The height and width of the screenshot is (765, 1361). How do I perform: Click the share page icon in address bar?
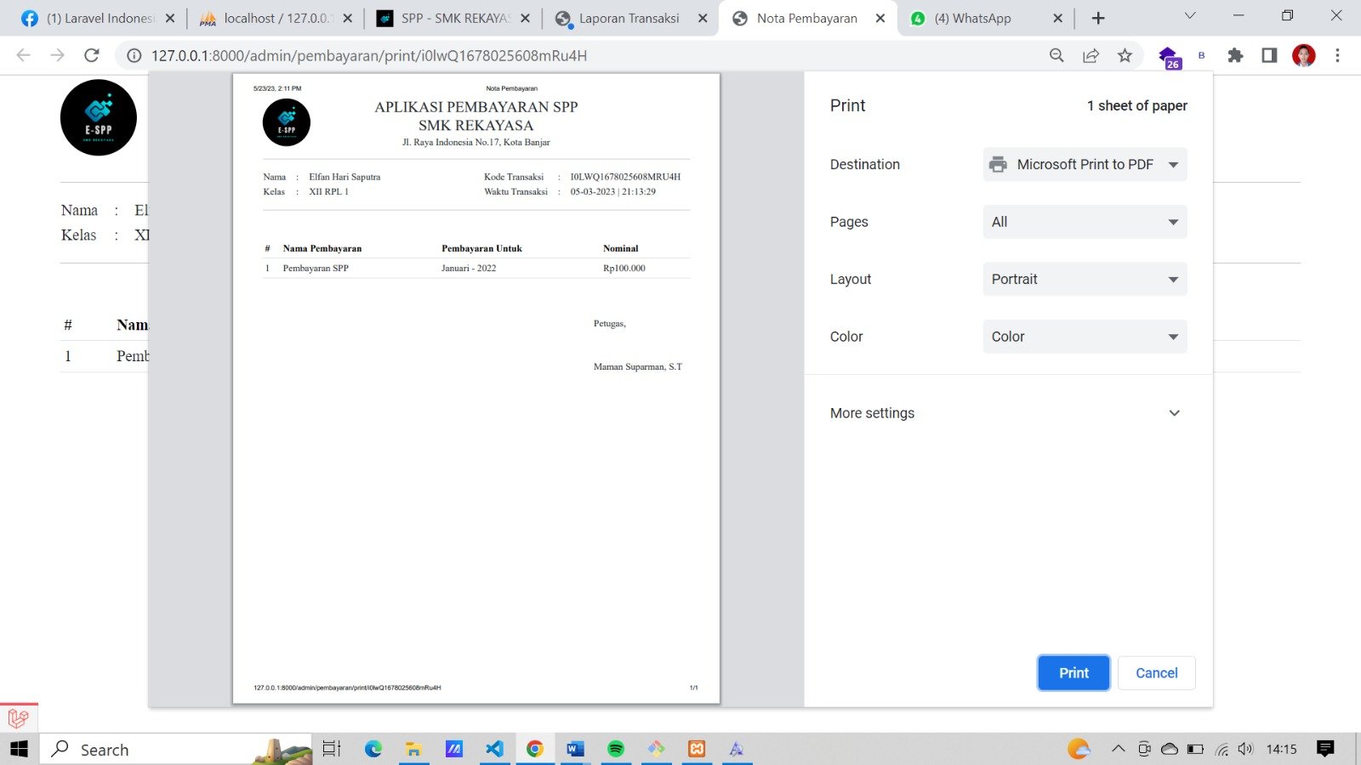coord(1091,55)
